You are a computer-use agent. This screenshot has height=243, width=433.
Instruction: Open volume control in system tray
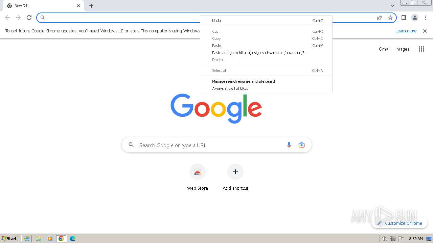tap(384, 239)
